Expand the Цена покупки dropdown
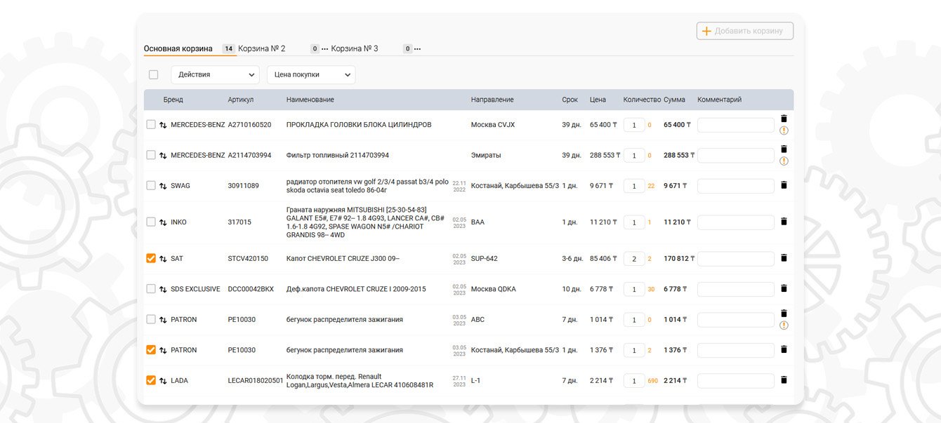 (x=311, y=75)
